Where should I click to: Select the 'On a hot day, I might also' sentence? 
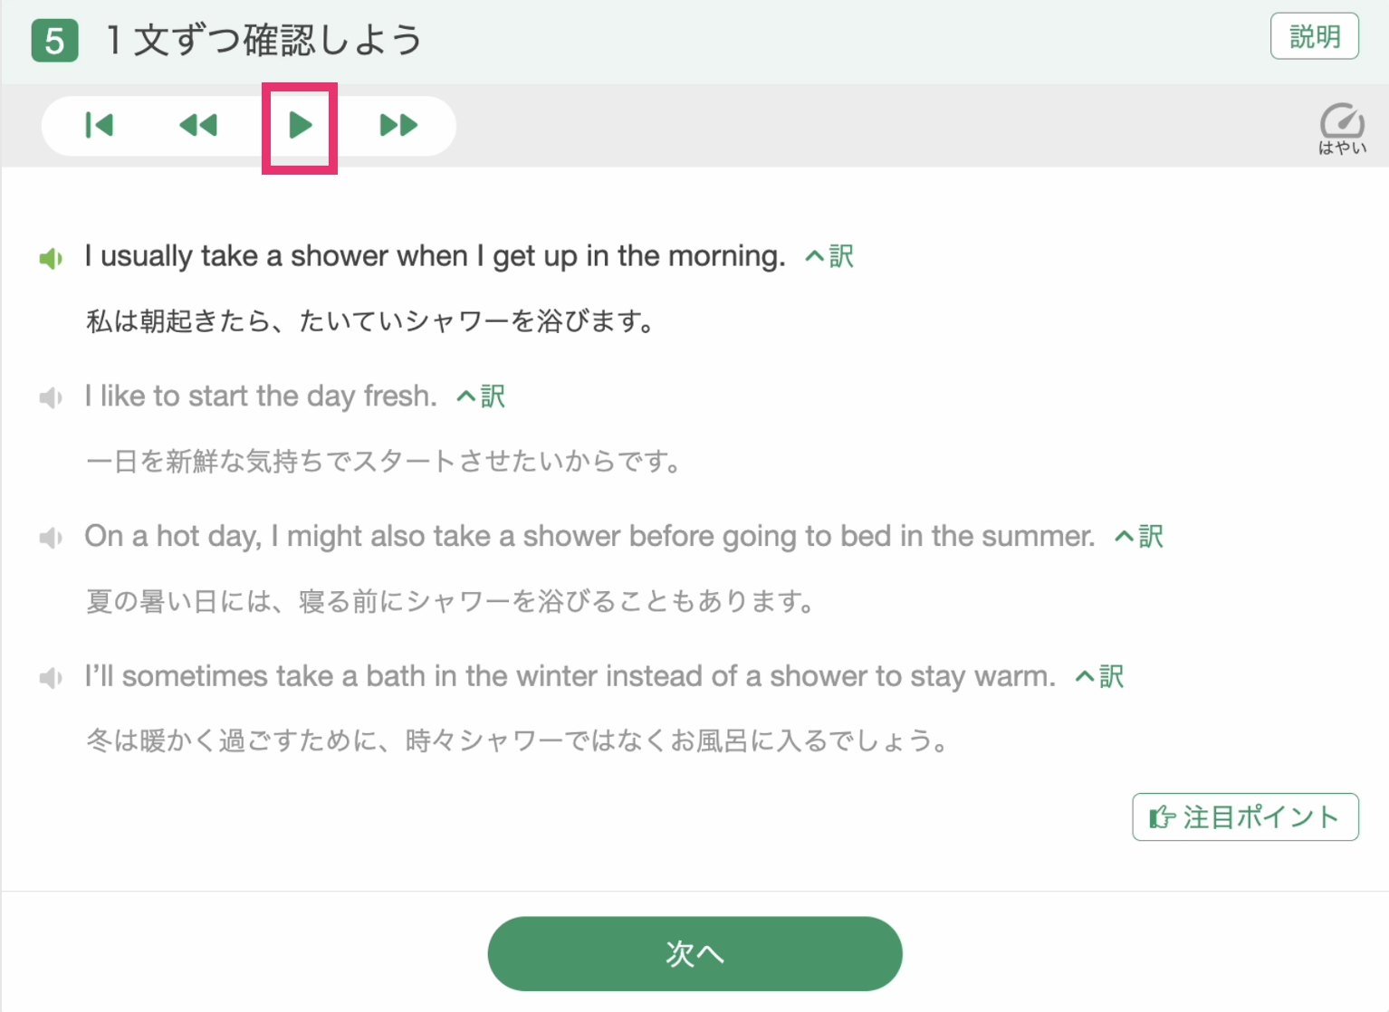coord(589,536)
